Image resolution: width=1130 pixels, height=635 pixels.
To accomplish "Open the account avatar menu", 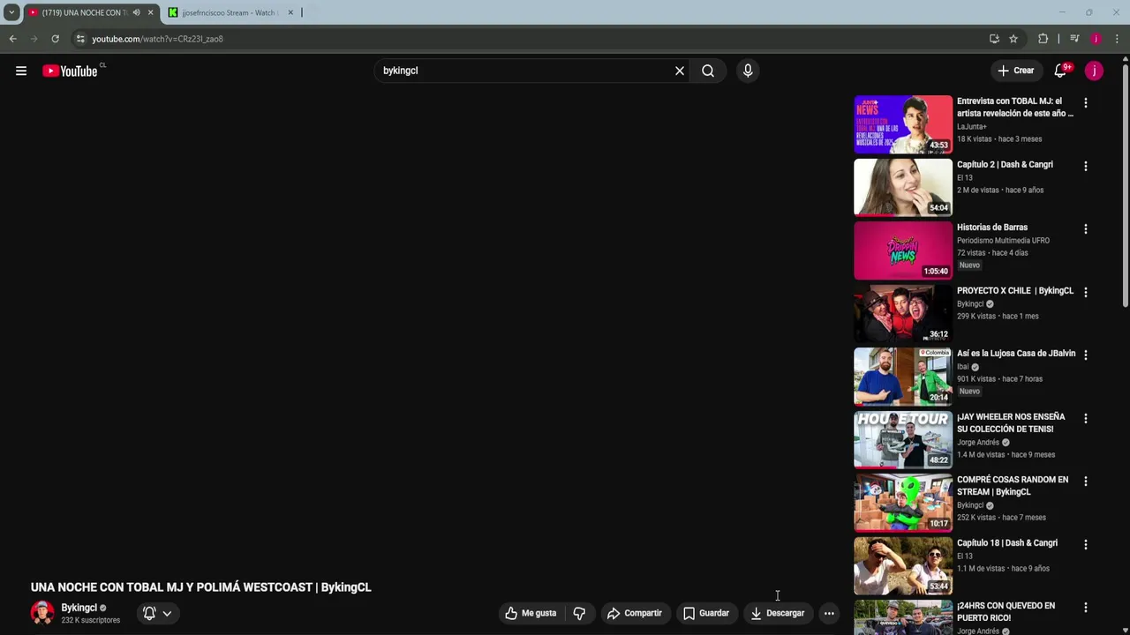I will click(x=1094, y=71).
